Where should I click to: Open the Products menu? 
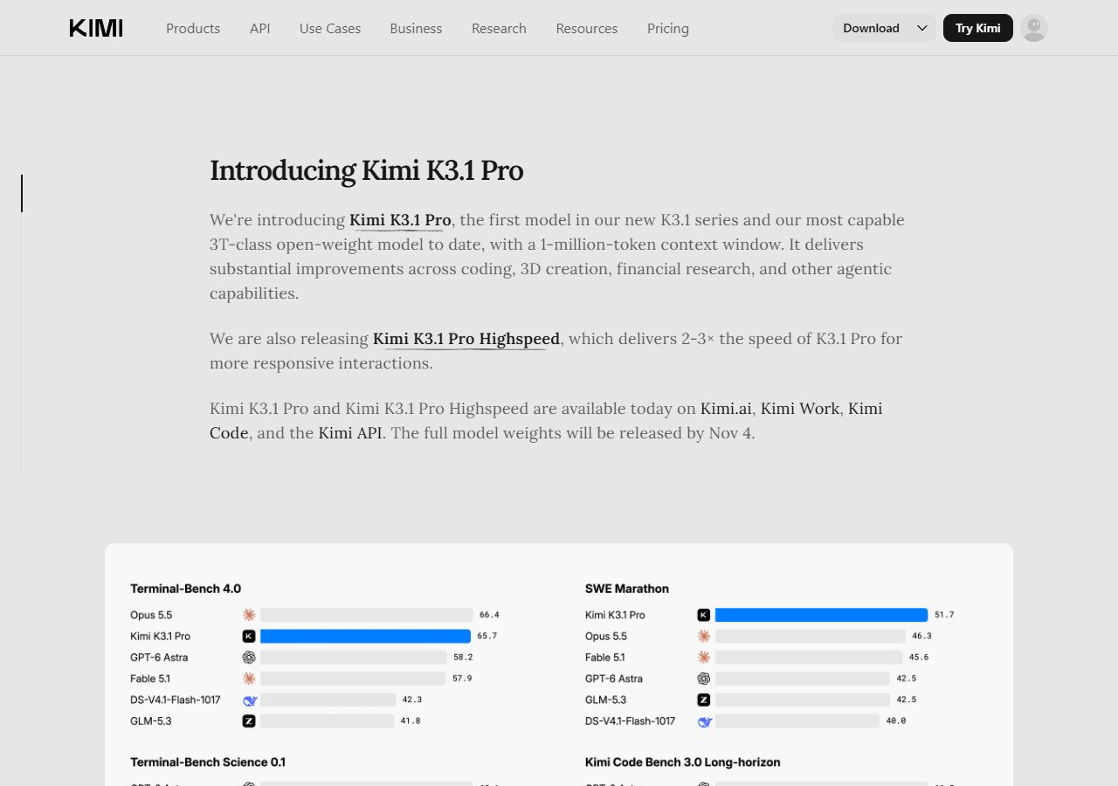(x=193, y=28)
